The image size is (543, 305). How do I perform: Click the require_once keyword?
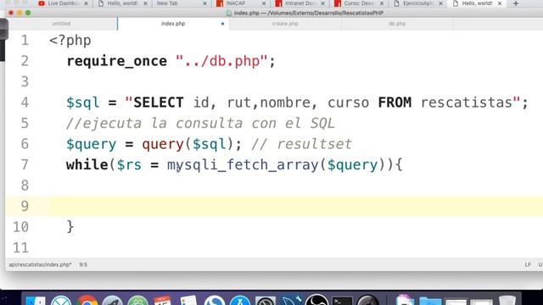coord(117,62)
